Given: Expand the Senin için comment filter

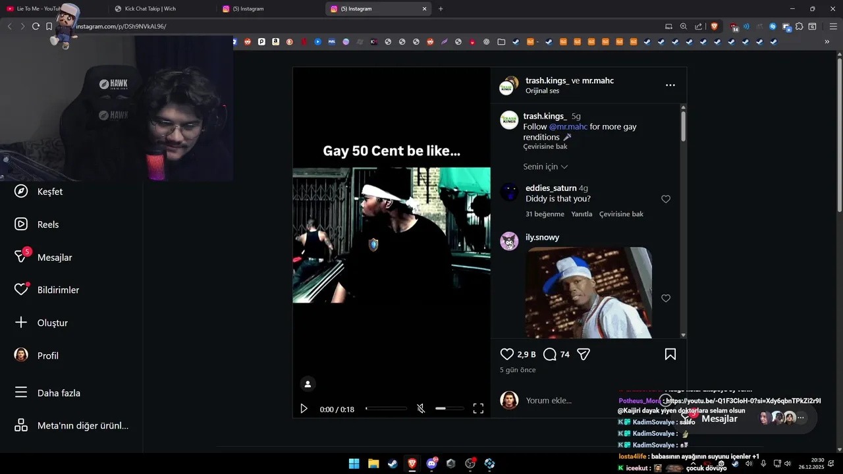Looking at the screenshot, I should (545, 167).
